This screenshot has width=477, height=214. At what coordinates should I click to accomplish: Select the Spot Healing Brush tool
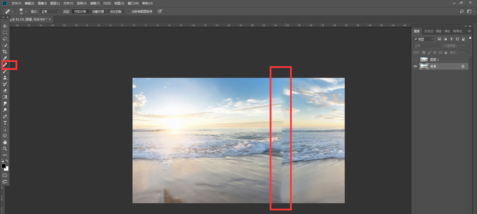(x=5, y=65)
